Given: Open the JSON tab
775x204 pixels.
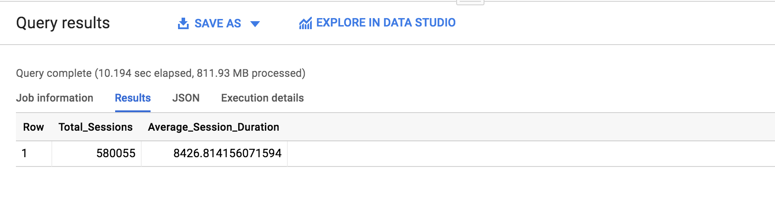Looking at the screenshot, I should pyautogui.click(x=186, y=98).
